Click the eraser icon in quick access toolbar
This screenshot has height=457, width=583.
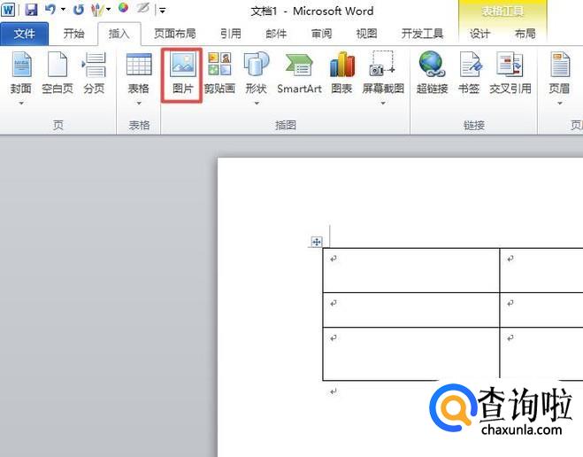click(142, 8)
